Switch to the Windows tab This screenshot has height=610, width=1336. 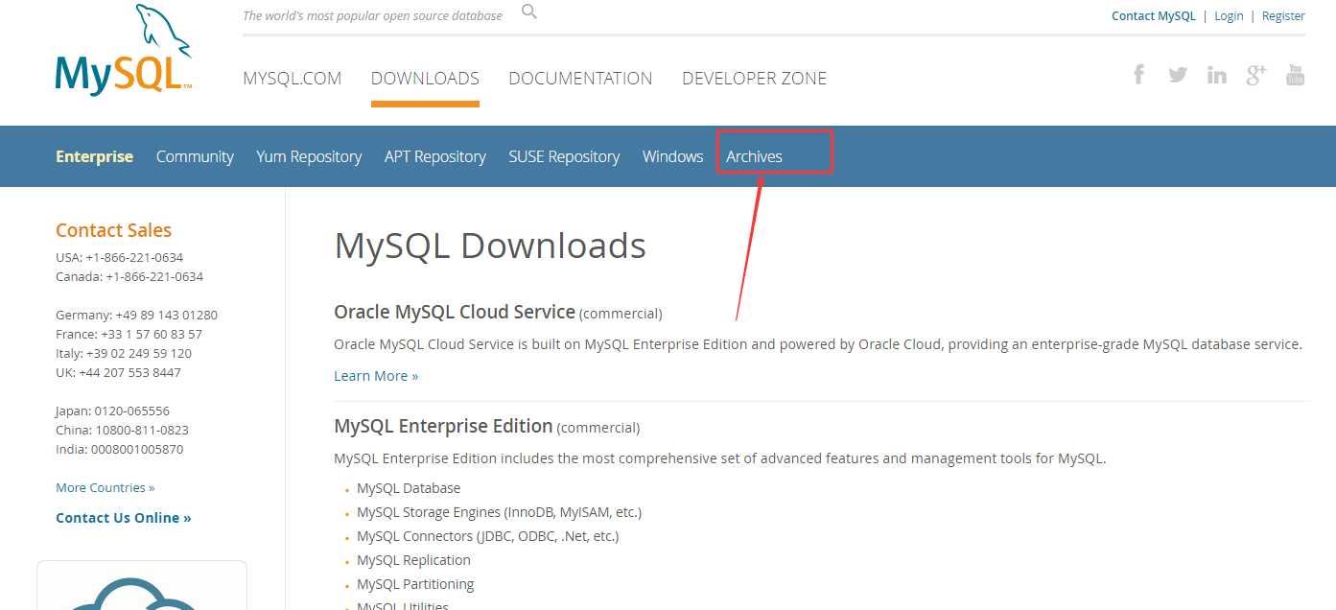(x=672, y=156)
